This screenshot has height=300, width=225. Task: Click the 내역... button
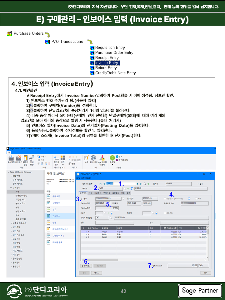click(97, 273)
